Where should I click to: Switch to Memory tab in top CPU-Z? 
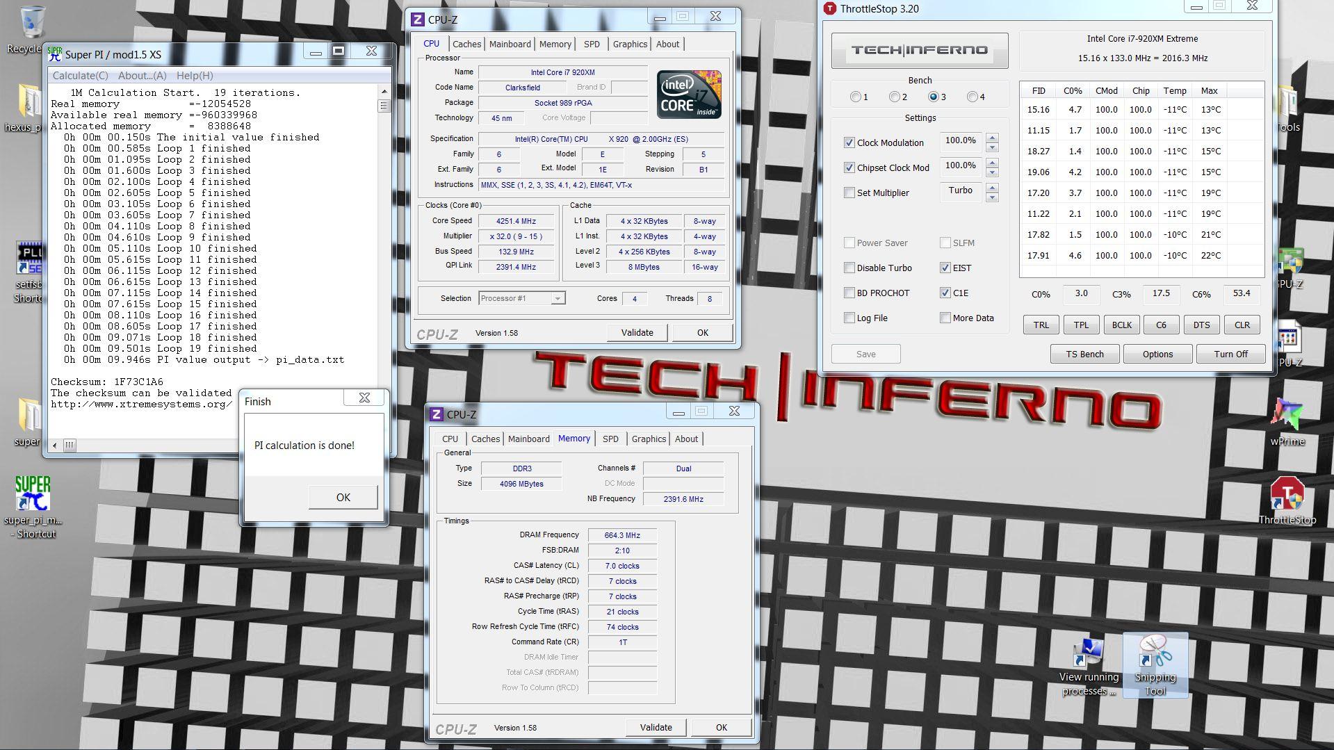click(x=555, y=44)
